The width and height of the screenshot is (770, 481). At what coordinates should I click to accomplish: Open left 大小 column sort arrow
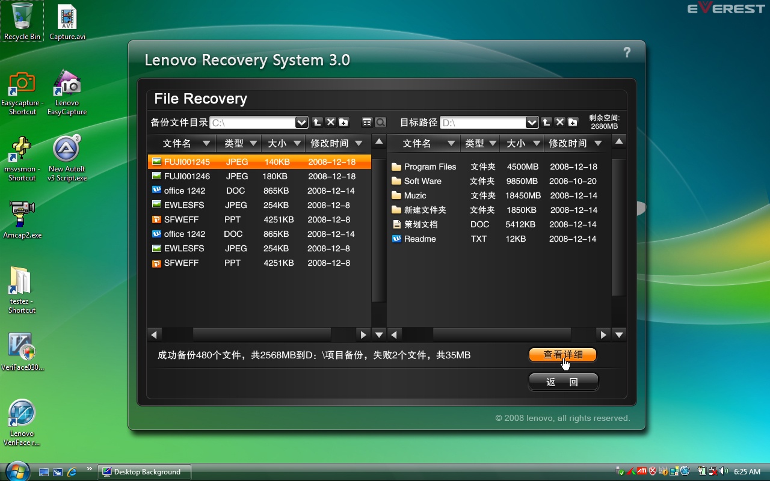[x=297, y=143]
